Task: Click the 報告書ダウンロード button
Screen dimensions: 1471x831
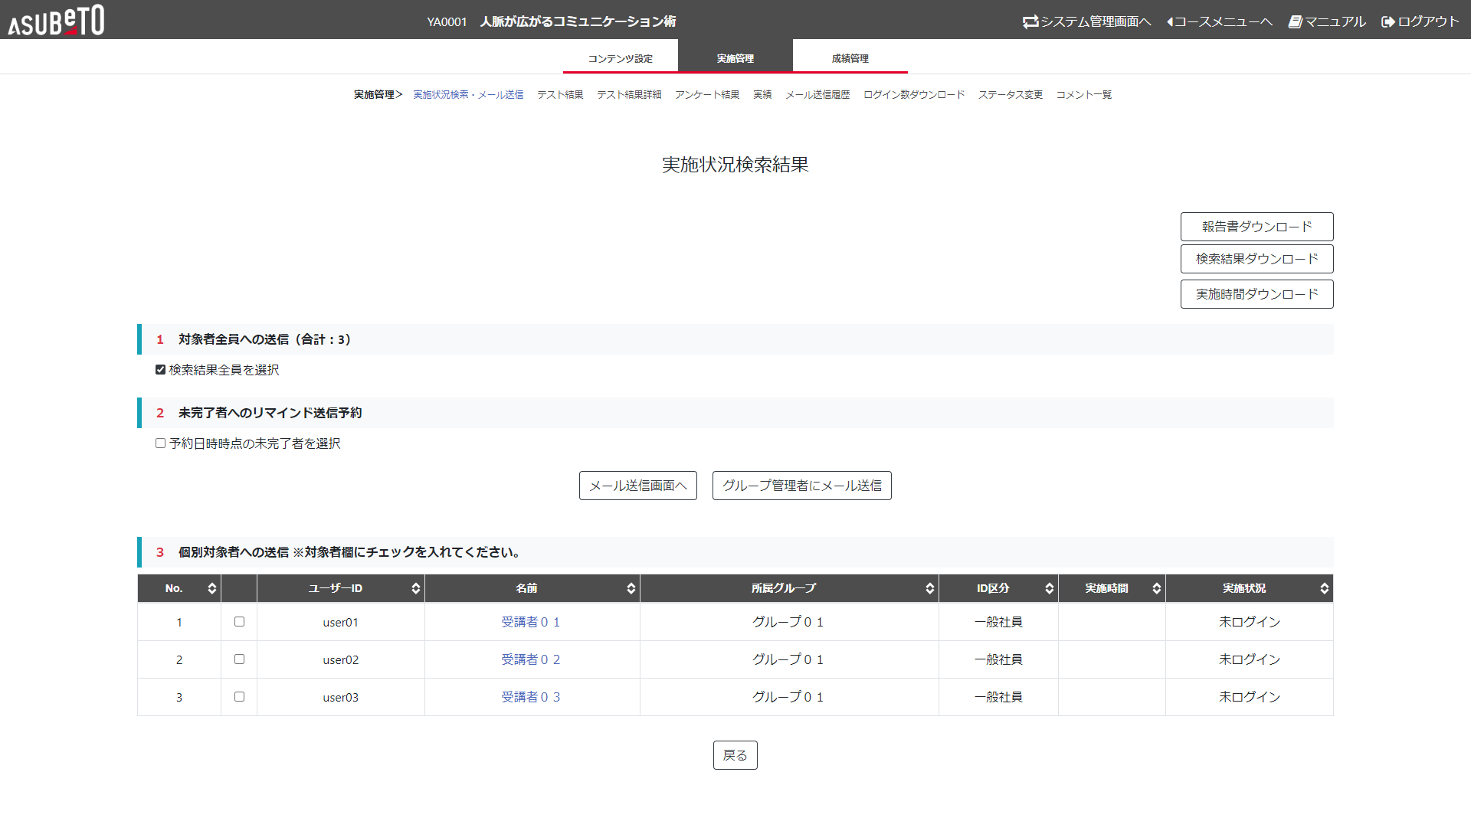Action: pyautogui.click(x=1256, y=227)
